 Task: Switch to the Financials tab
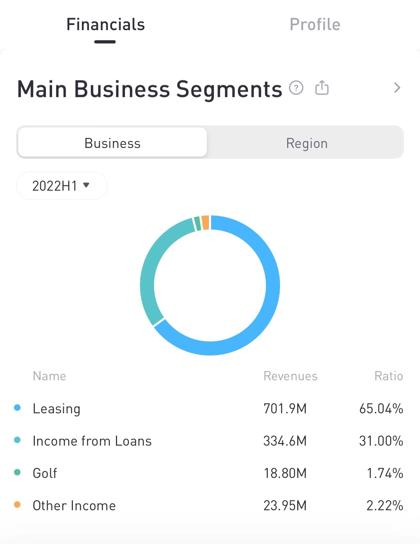106,25
